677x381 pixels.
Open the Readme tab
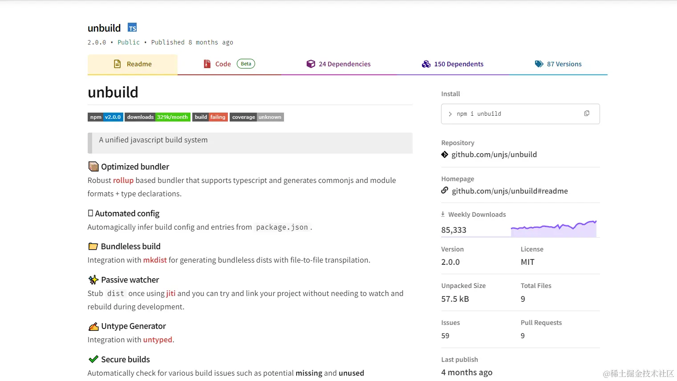click(x=133, y=64)
